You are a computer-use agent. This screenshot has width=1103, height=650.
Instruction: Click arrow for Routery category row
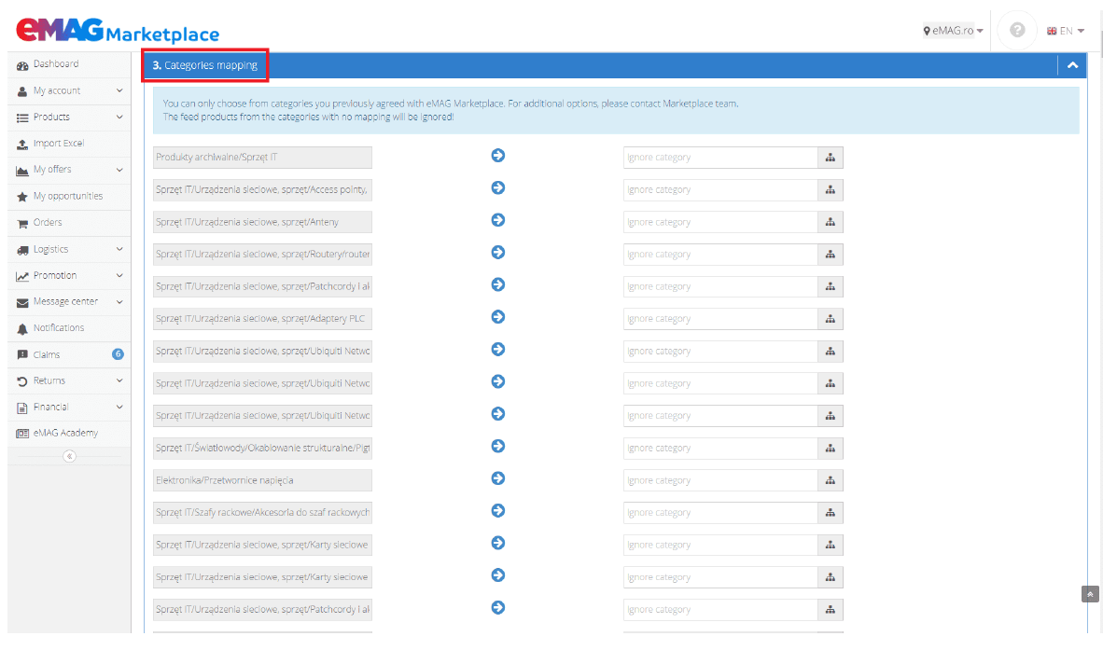[x=498, y=253]
